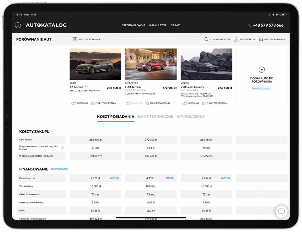Select the Cena bazowa row label
302x232 pixels.
[x=26, y=140]
